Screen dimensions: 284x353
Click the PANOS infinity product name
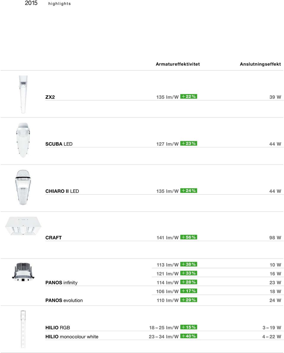(x=62, y=283)
